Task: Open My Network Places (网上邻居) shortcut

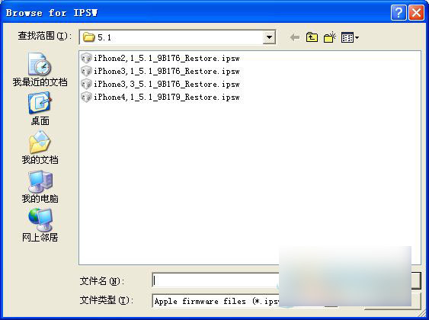Action: [40, 226]
